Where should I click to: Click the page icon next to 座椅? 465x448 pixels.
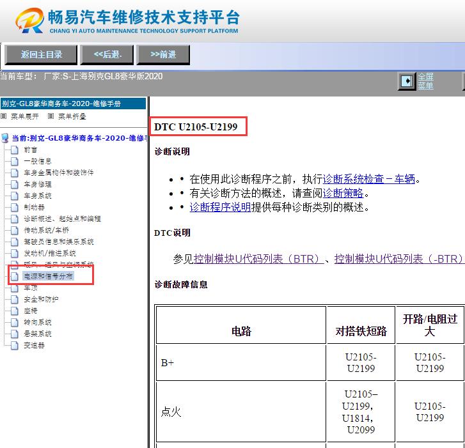tap(14, 311)
